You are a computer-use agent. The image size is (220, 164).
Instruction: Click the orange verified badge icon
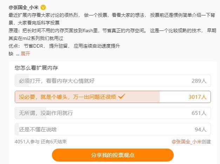(x=43, y=7)
